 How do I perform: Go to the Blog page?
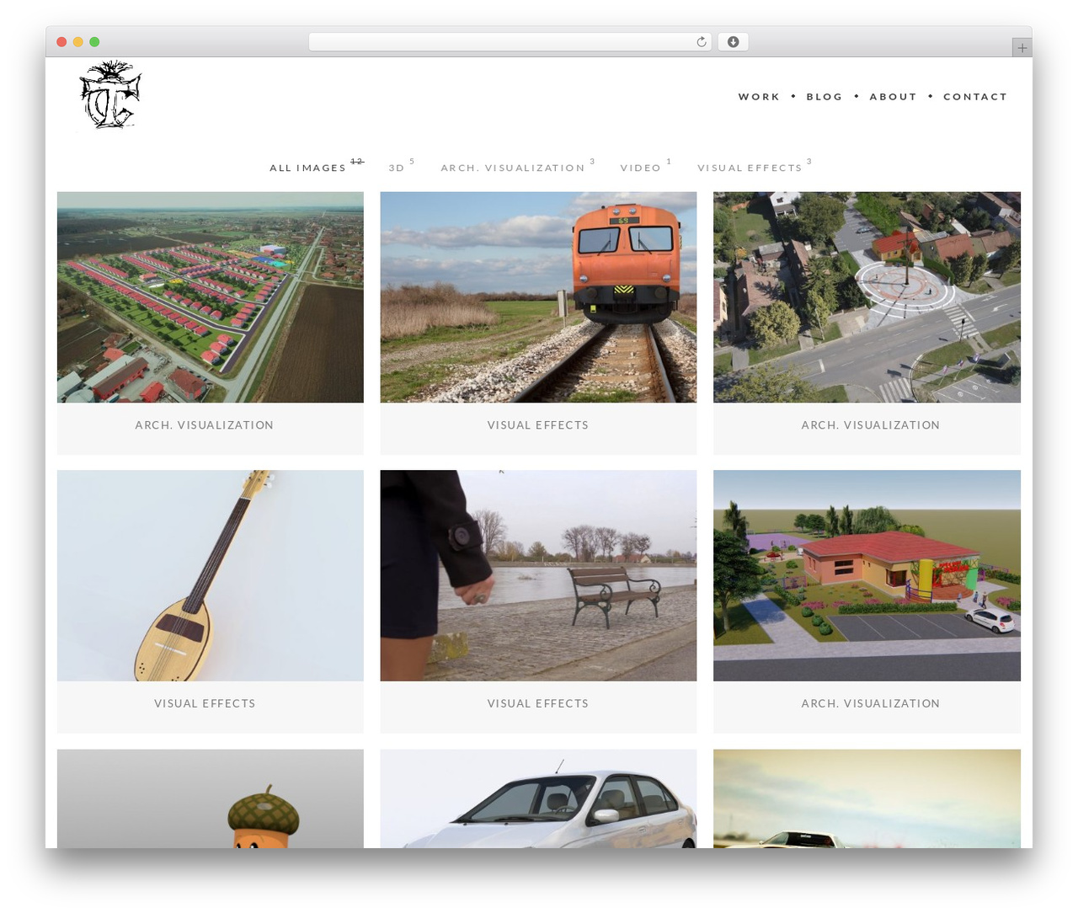(825, 97)
